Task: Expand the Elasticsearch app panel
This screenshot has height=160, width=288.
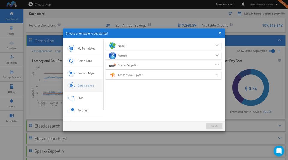Action: pyautogui.click(x=280, y=126)
